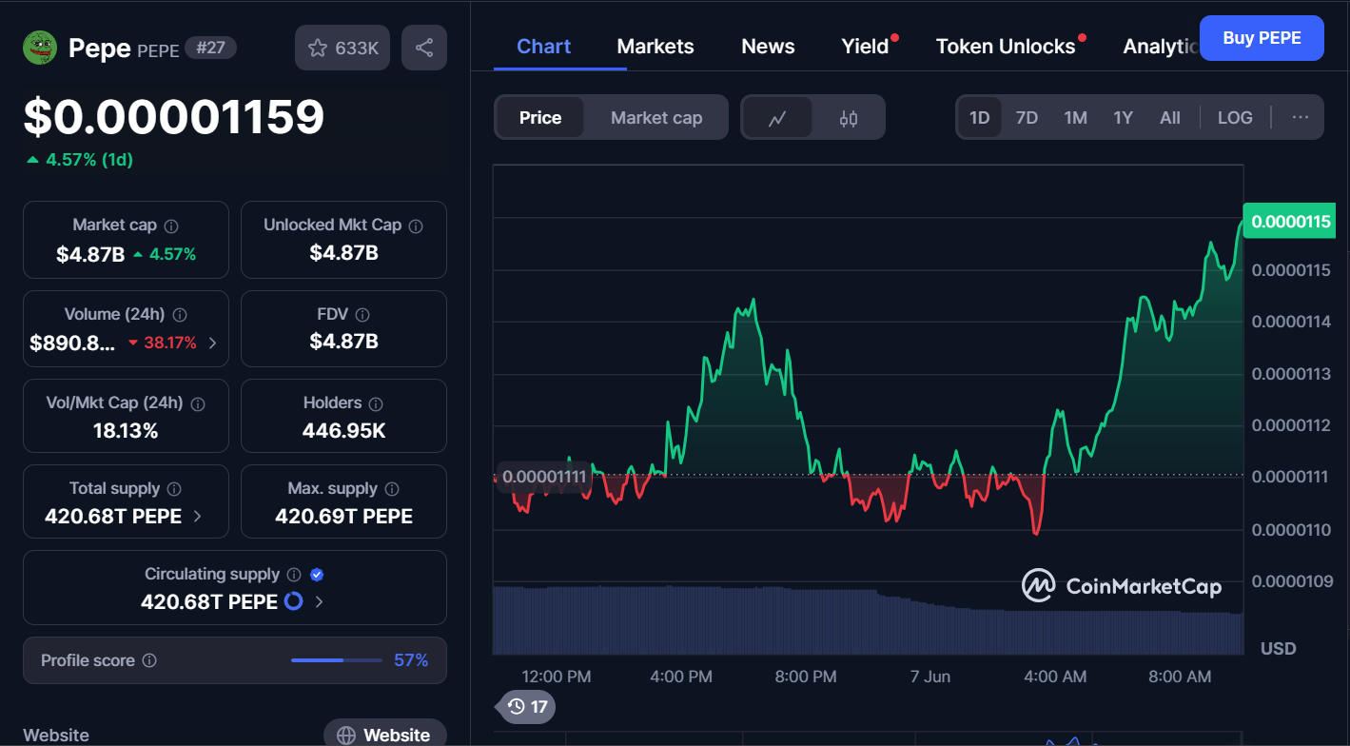Screen dimensions: 1350x746
Task: Click the 12:00 PM time axis label
Action: point(556,677)
